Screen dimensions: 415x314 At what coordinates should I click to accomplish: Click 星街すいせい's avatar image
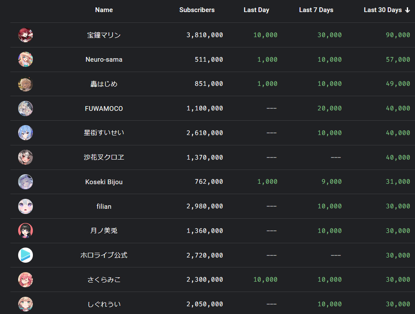(26, 133)
